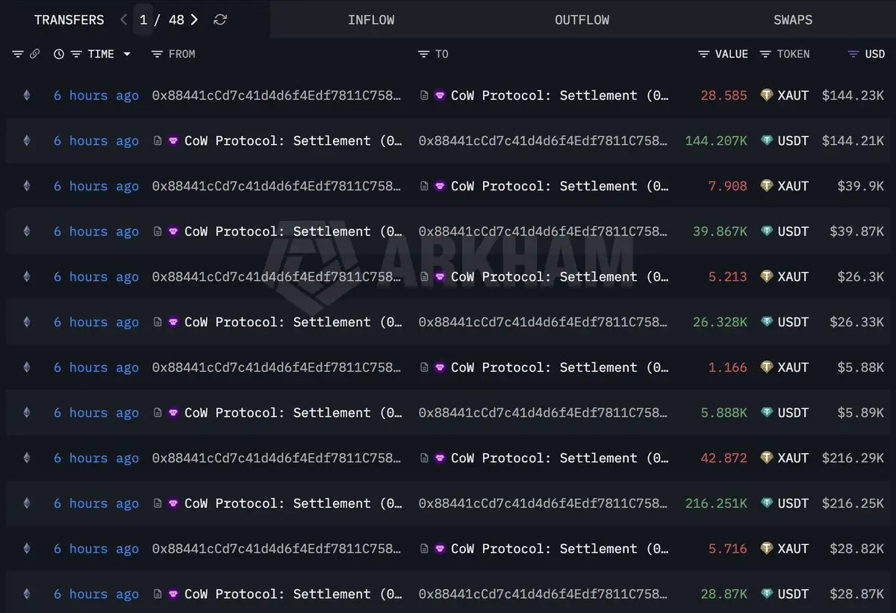
Task: Open the chain filter icon in header
Action: [x=18, y=54]
